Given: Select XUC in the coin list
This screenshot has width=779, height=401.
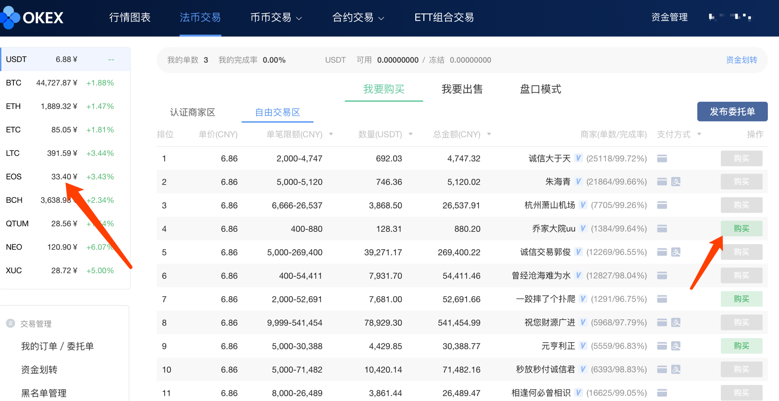Looking at the screenshot, I should (x=65, y=270).
